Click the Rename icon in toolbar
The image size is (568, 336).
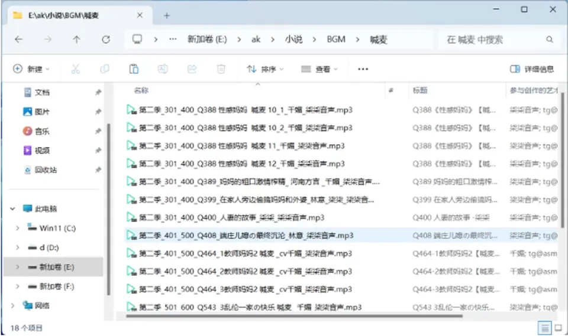click(163, 68)
